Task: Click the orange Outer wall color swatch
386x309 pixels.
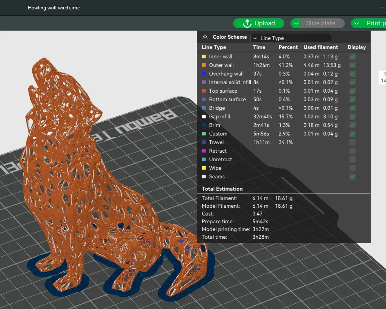Action: coord(204,65)
